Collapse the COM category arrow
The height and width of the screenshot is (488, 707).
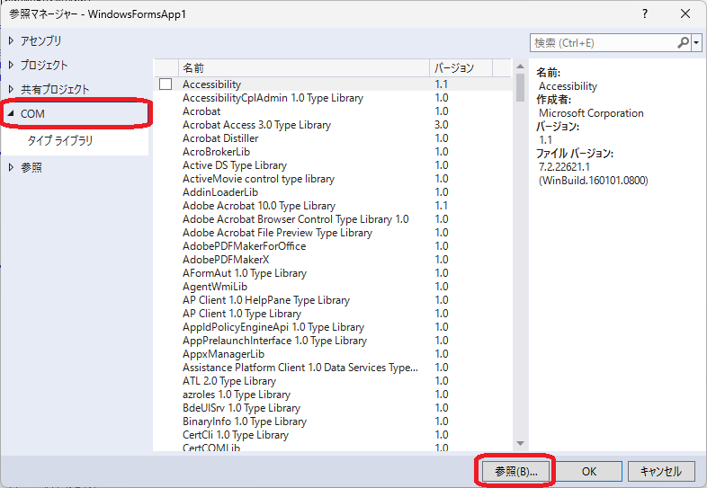12,113
